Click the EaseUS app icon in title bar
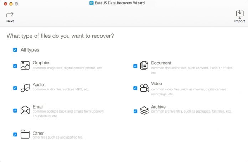Screen dimensions: 248x162 coord(92,3)
